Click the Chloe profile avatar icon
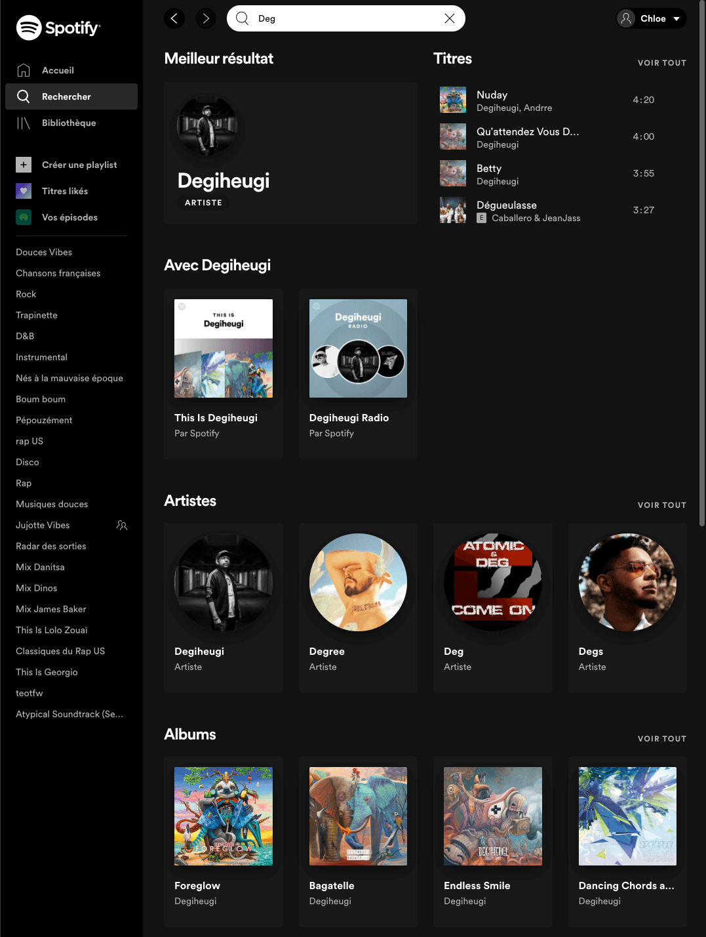The height and width of the screenshot is (937, 706). coord(627,18)
